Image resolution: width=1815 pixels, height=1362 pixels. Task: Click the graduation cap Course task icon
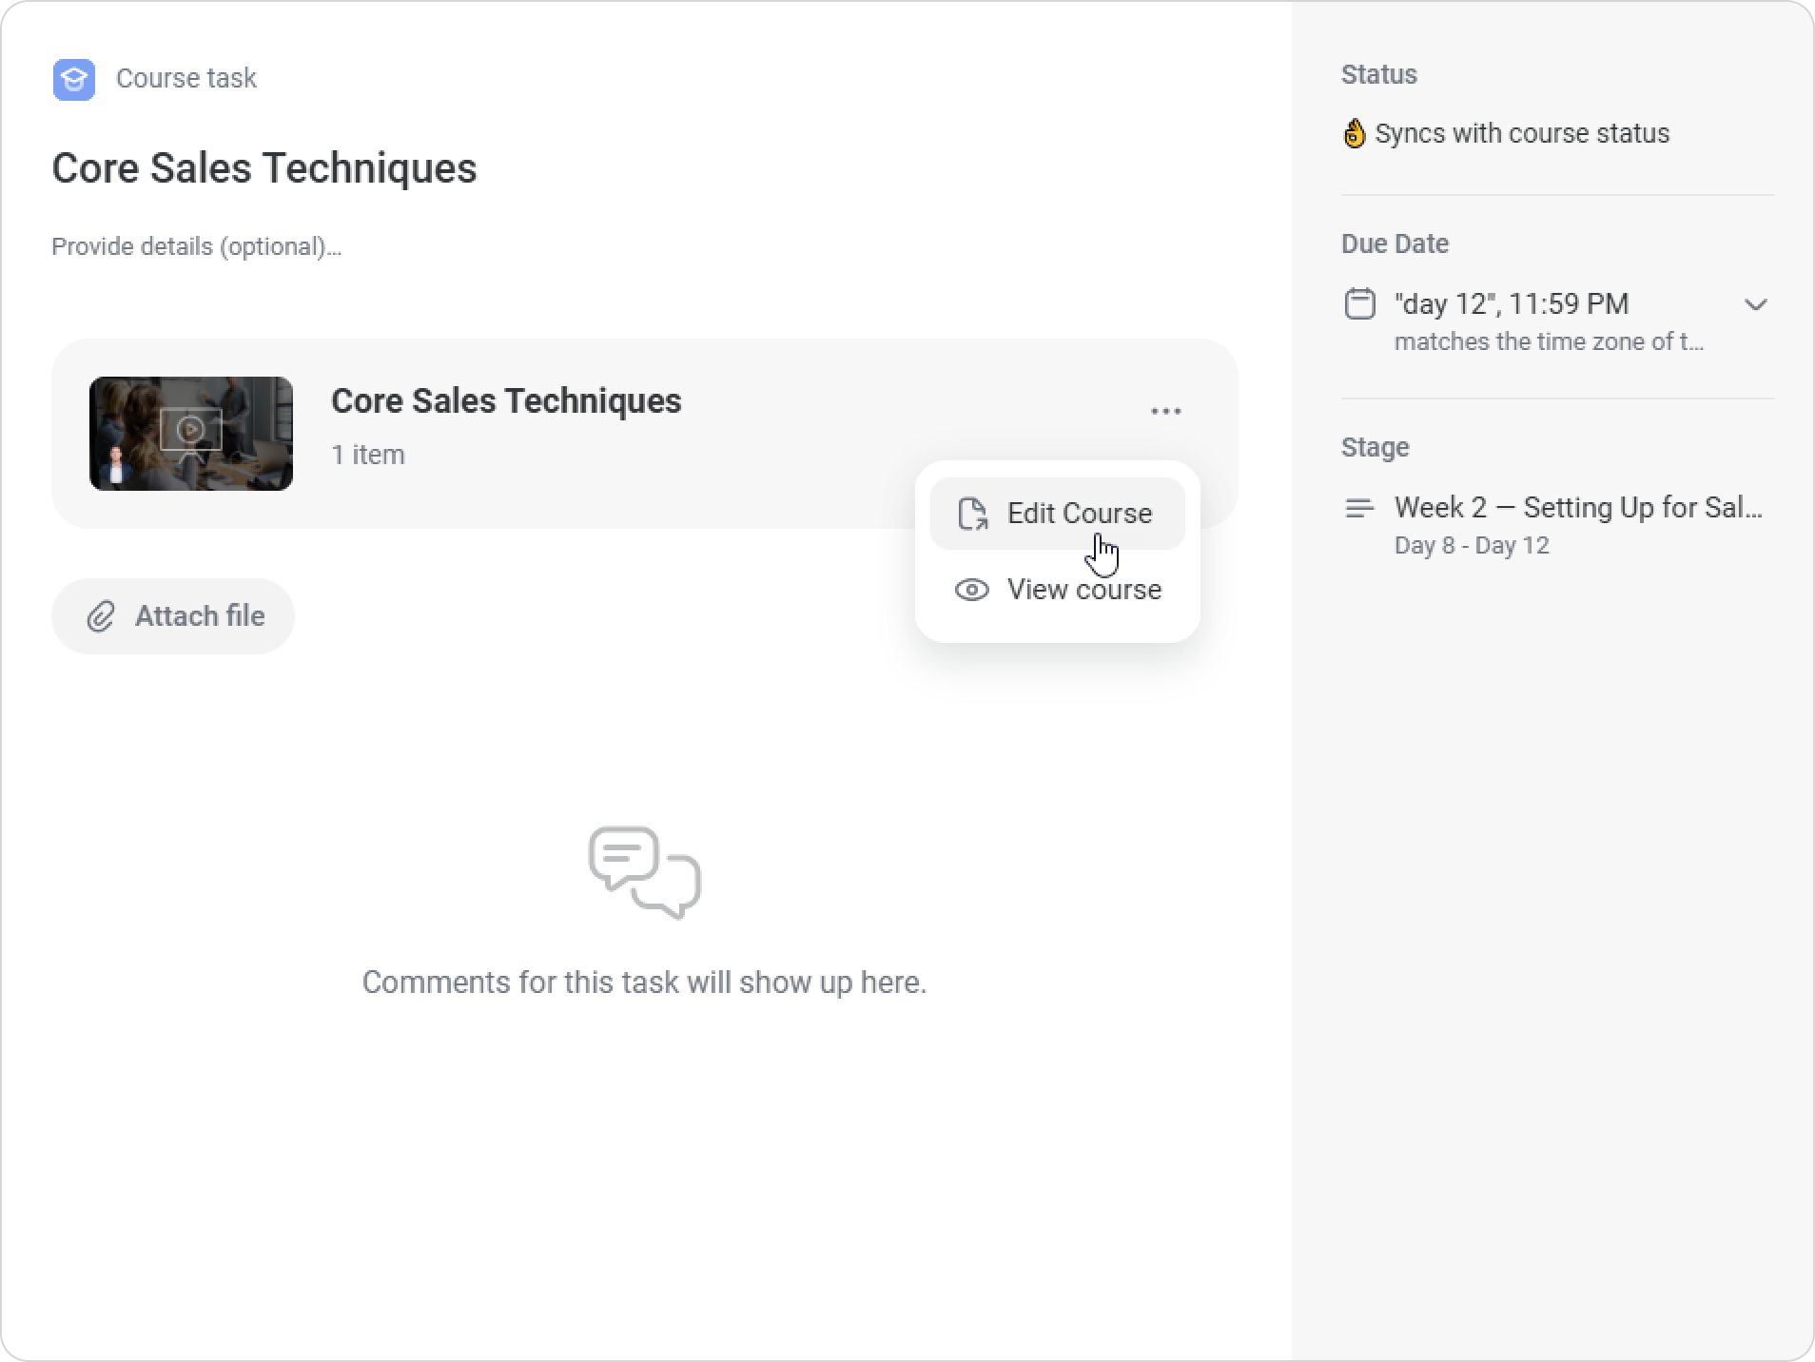tap(73, 79)
